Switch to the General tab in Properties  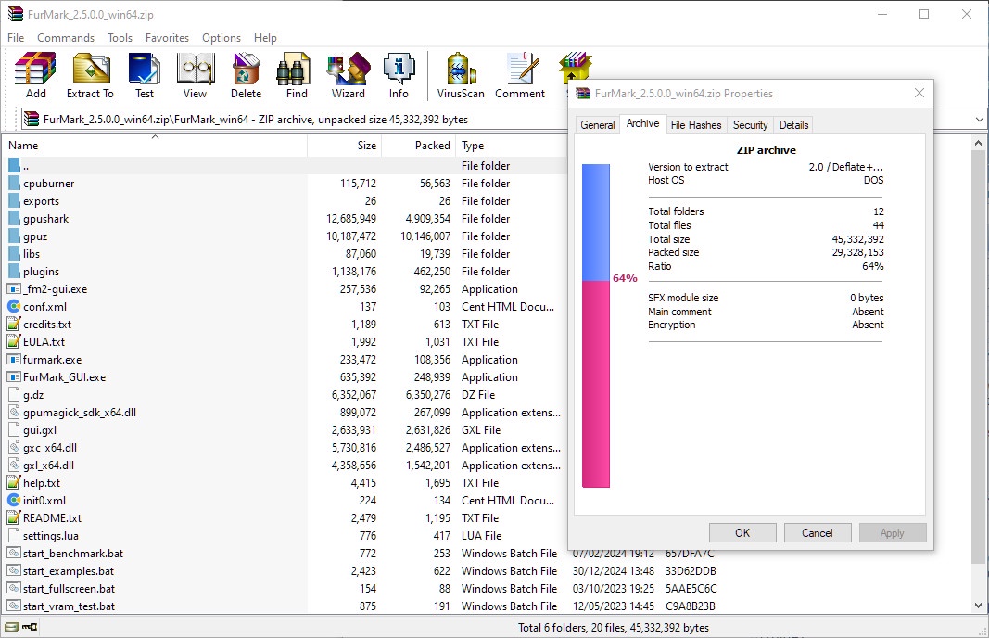click(597, 125)
